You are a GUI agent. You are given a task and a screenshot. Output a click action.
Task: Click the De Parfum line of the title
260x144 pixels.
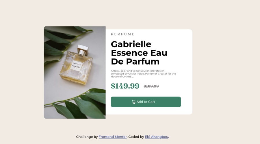tap(135, 62)
